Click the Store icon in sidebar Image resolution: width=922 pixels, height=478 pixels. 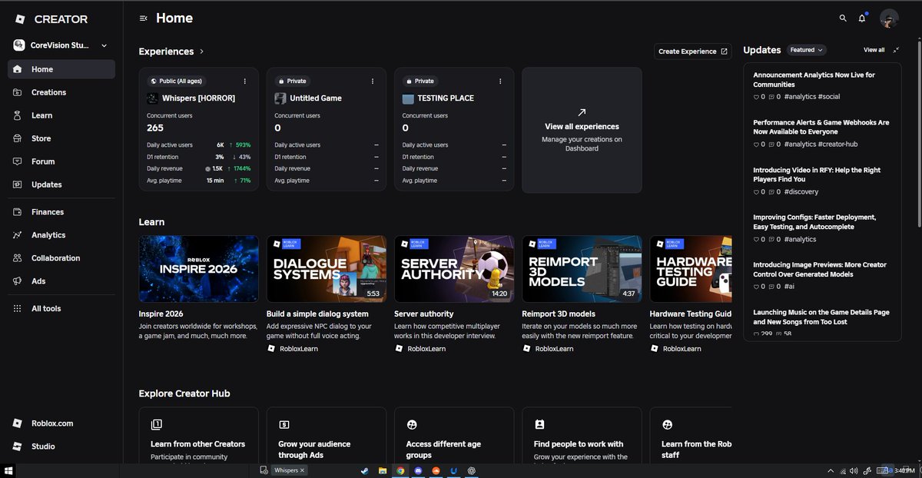tap(17, 138)
